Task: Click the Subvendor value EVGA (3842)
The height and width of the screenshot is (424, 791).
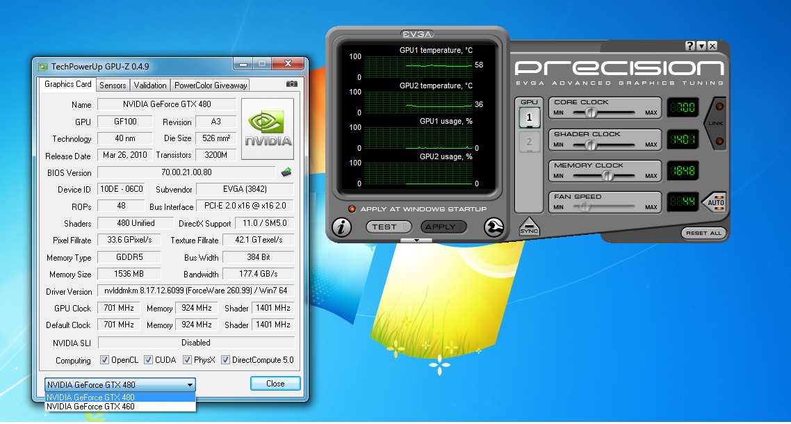Action: [245, 189]
